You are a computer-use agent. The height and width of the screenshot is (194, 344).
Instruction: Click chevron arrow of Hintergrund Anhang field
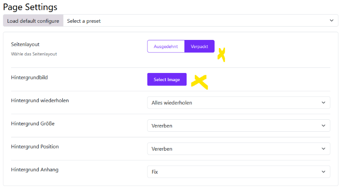pos(323,172)
